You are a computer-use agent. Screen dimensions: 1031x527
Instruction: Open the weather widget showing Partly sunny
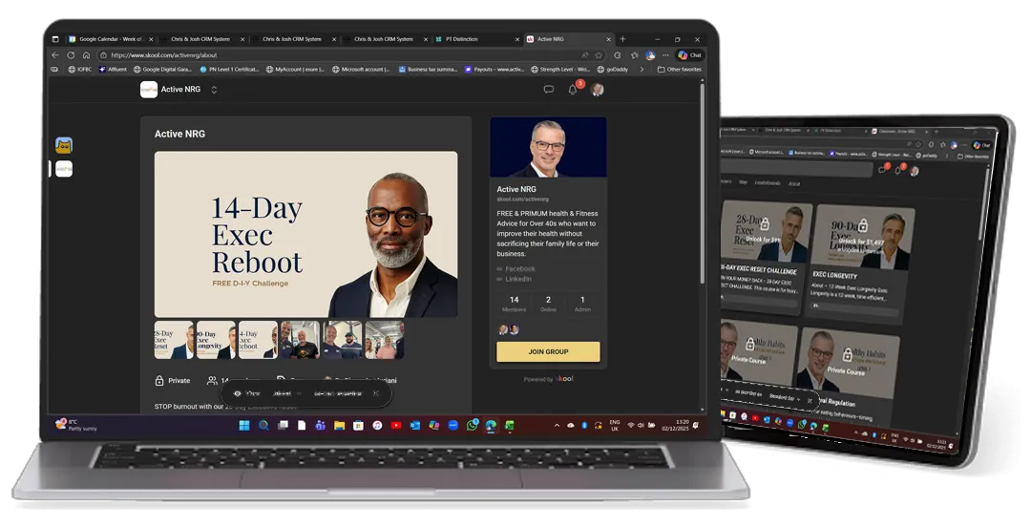[x=76, y=425]
